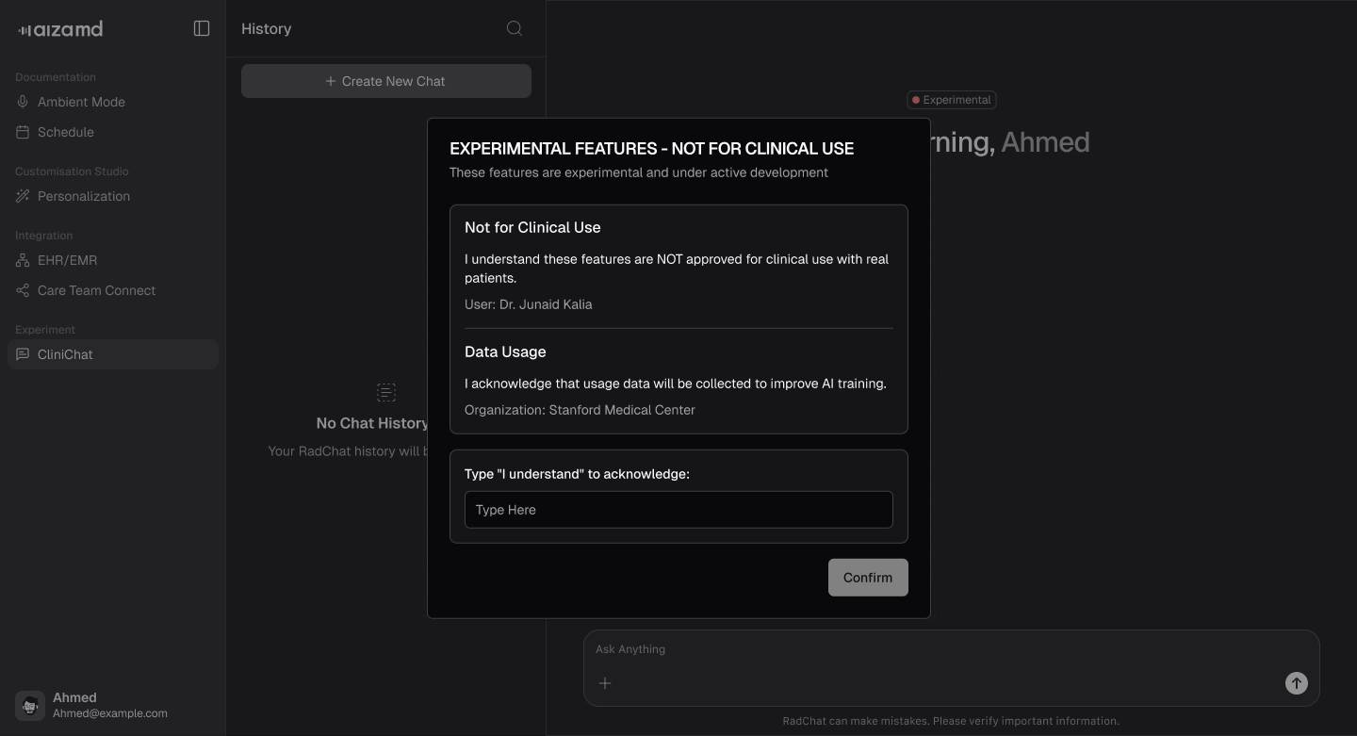This screenshot has height=736, width=1357.
Task: Click Ahmed's profile avatar
Action: coord(30,705)
